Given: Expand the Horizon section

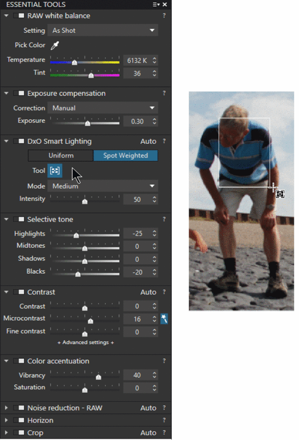Looking at the screenshot, I should pos(6,420).
